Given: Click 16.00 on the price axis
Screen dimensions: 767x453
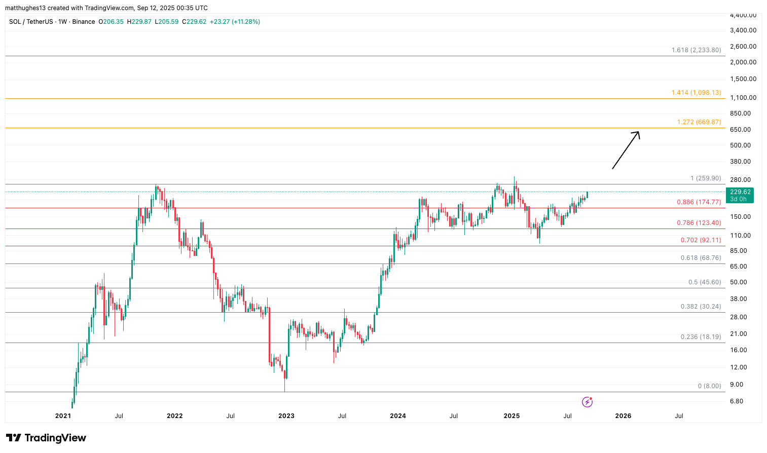Looking at the screenshot, I should tap(739, 350).
